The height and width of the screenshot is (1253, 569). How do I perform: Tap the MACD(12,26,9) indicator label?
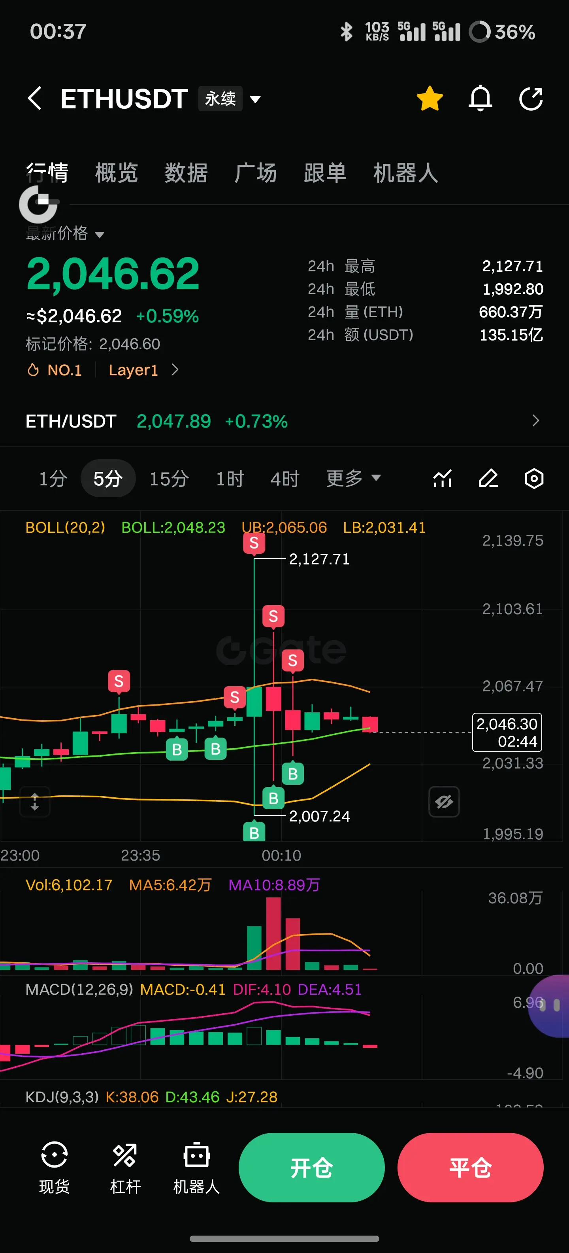tap(79, 989)
